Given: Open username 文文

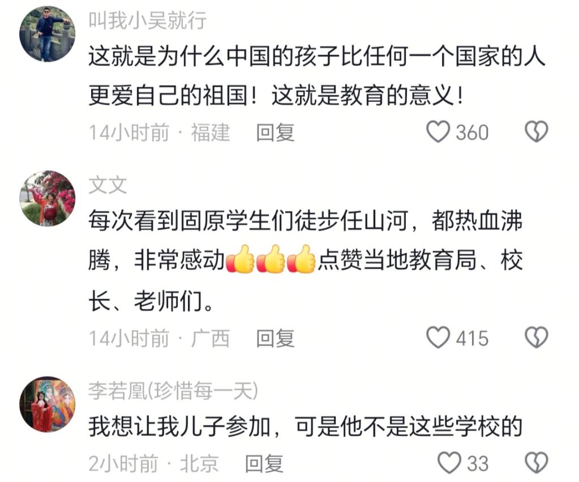Looking at the screenshot, I should pos(108,185).
